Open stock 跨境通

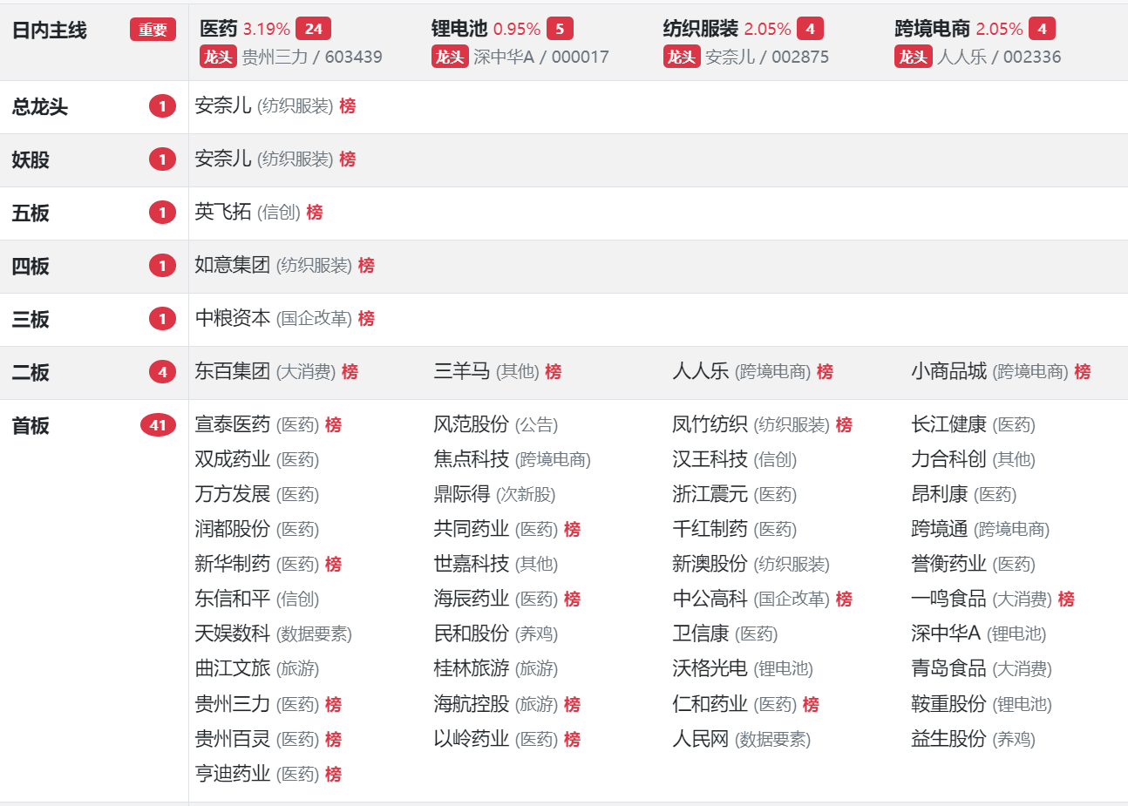[x=940, y=530]
